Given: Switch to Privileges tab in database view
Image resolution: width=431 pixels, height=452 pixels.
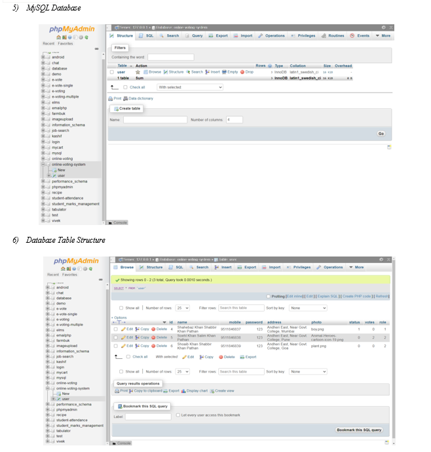Looking at the screenshot, I should (303, 35).
